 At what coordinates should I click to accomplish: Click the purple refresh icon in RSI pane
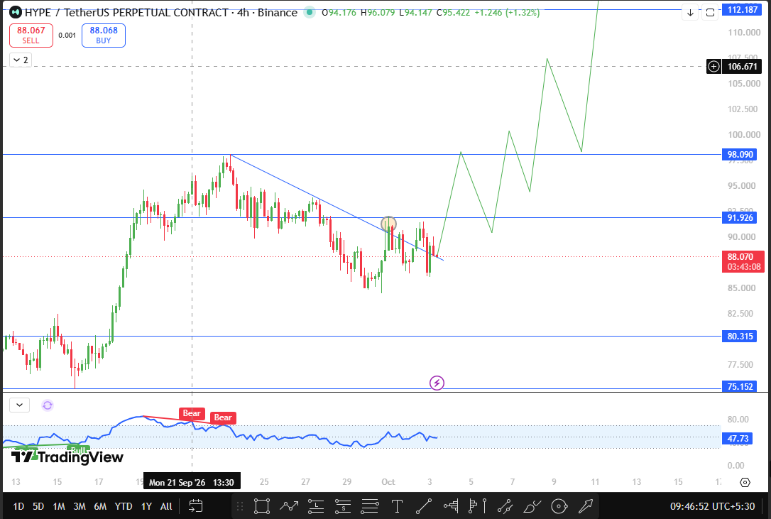[47, 405]
